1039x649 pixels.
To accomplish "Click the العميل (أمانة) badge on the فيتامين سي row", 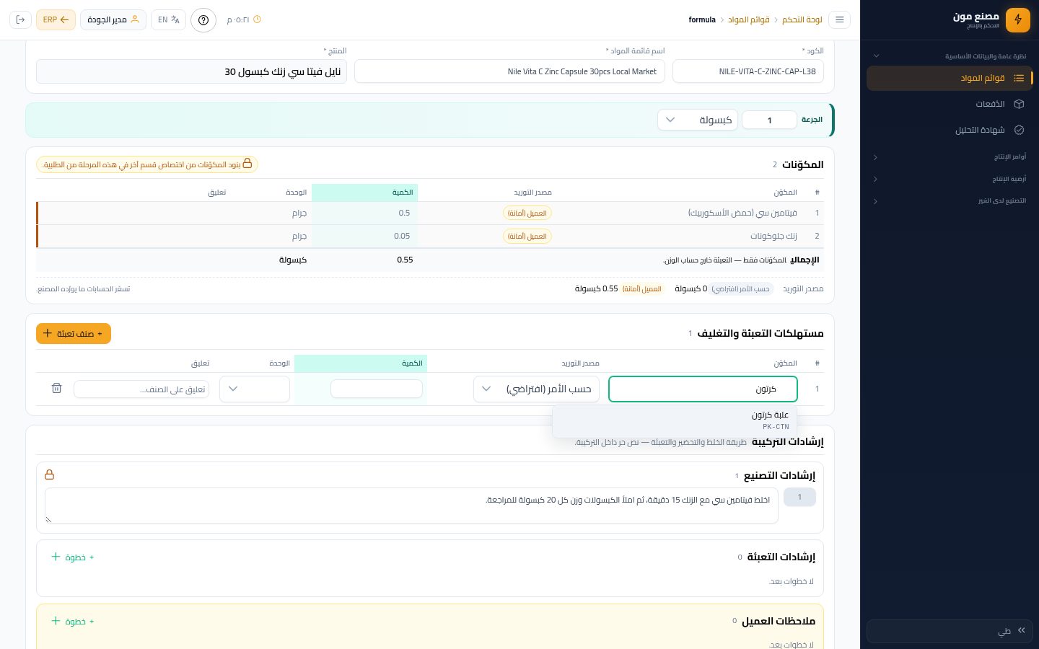I will 527,213.
